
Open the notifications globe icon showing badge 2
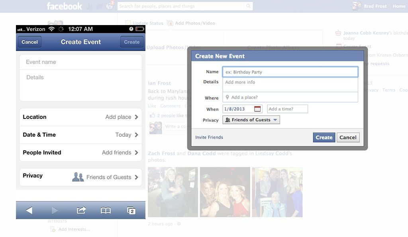110,6
